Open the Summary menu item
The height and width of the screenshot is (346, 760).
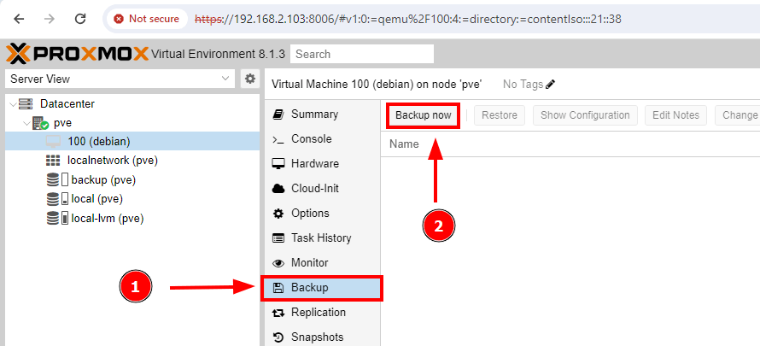[314, 114]
